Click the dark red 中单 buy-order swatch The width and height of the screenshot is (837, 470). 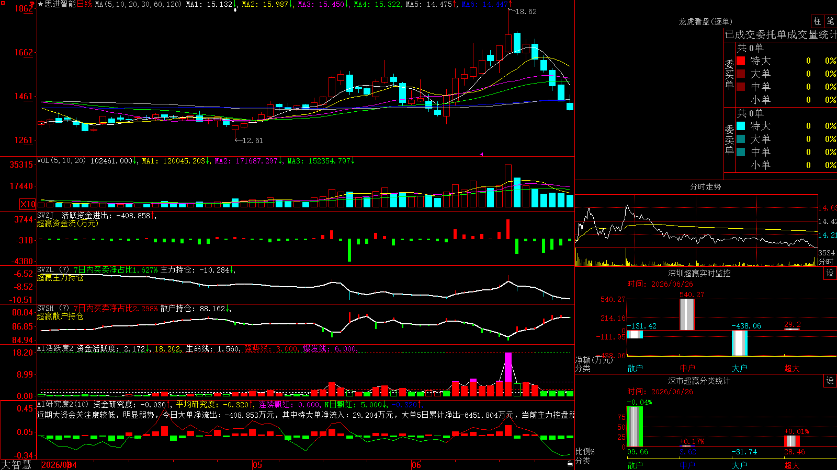click(x=741, y=86)
